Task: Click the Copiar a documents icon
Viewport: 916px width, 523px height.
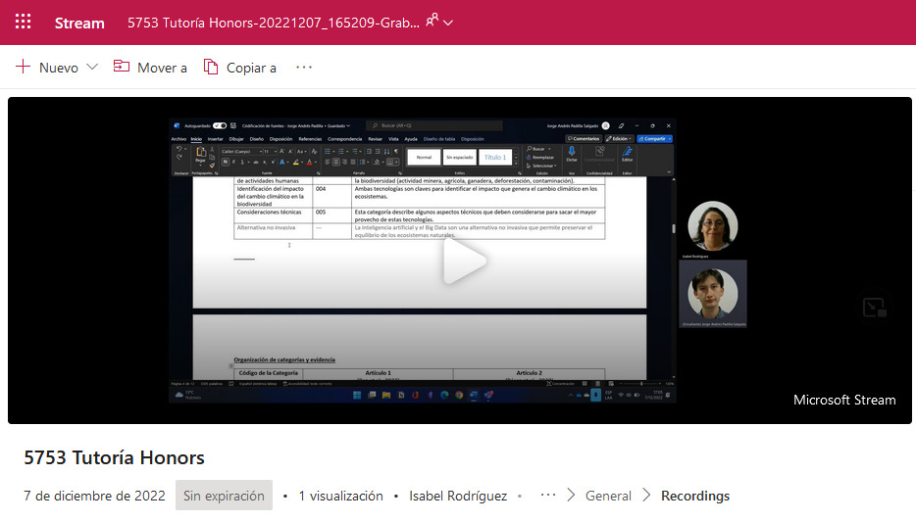Action: [x=211, y=67]
